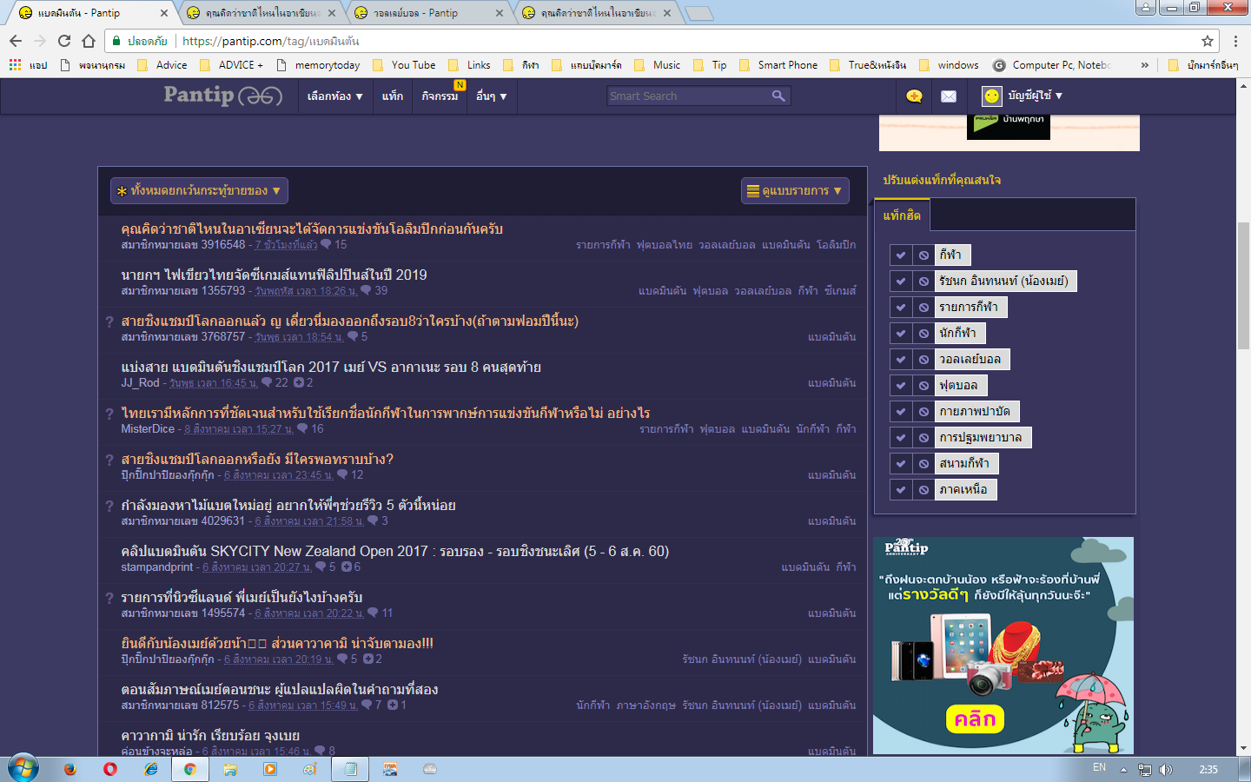Open the messages envelope icon
The image size is (1251, 782).
(949, 96)
